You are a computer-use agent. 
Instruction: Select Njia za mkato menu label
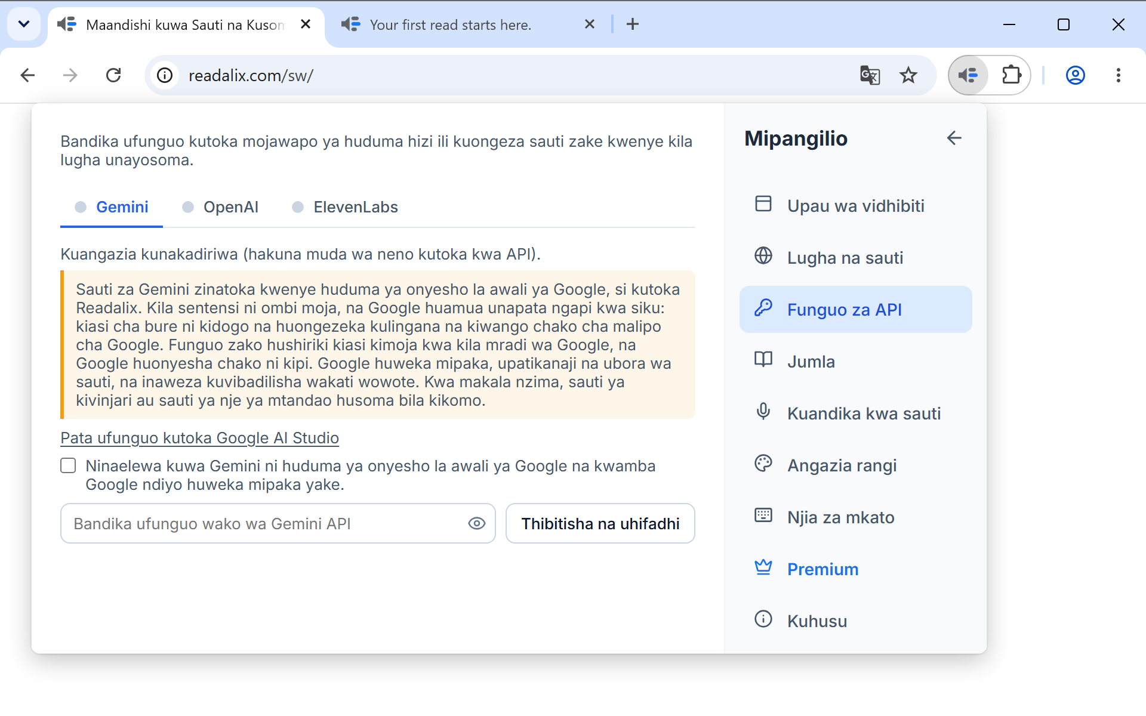point(841,518)
